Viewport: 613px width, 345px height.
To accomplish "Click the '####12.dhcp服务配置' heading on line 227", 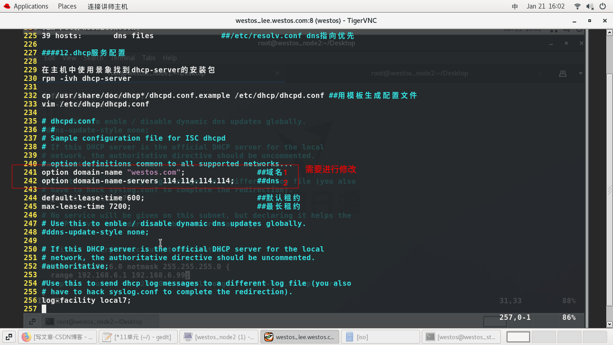I will [83, 53].
